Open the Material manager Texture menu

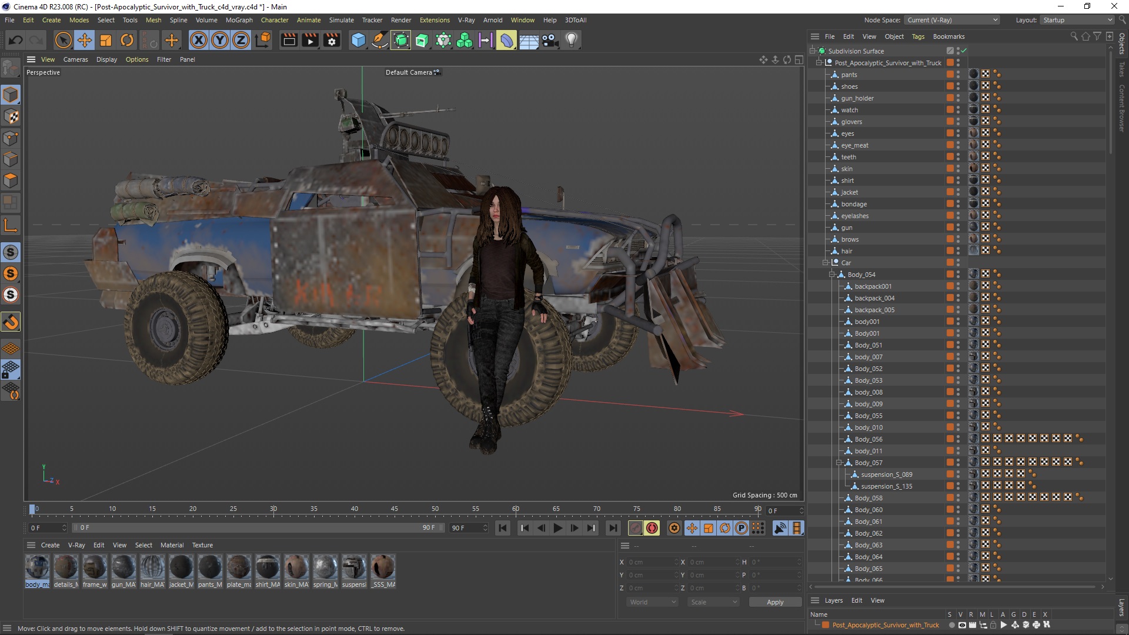point(202,545)
